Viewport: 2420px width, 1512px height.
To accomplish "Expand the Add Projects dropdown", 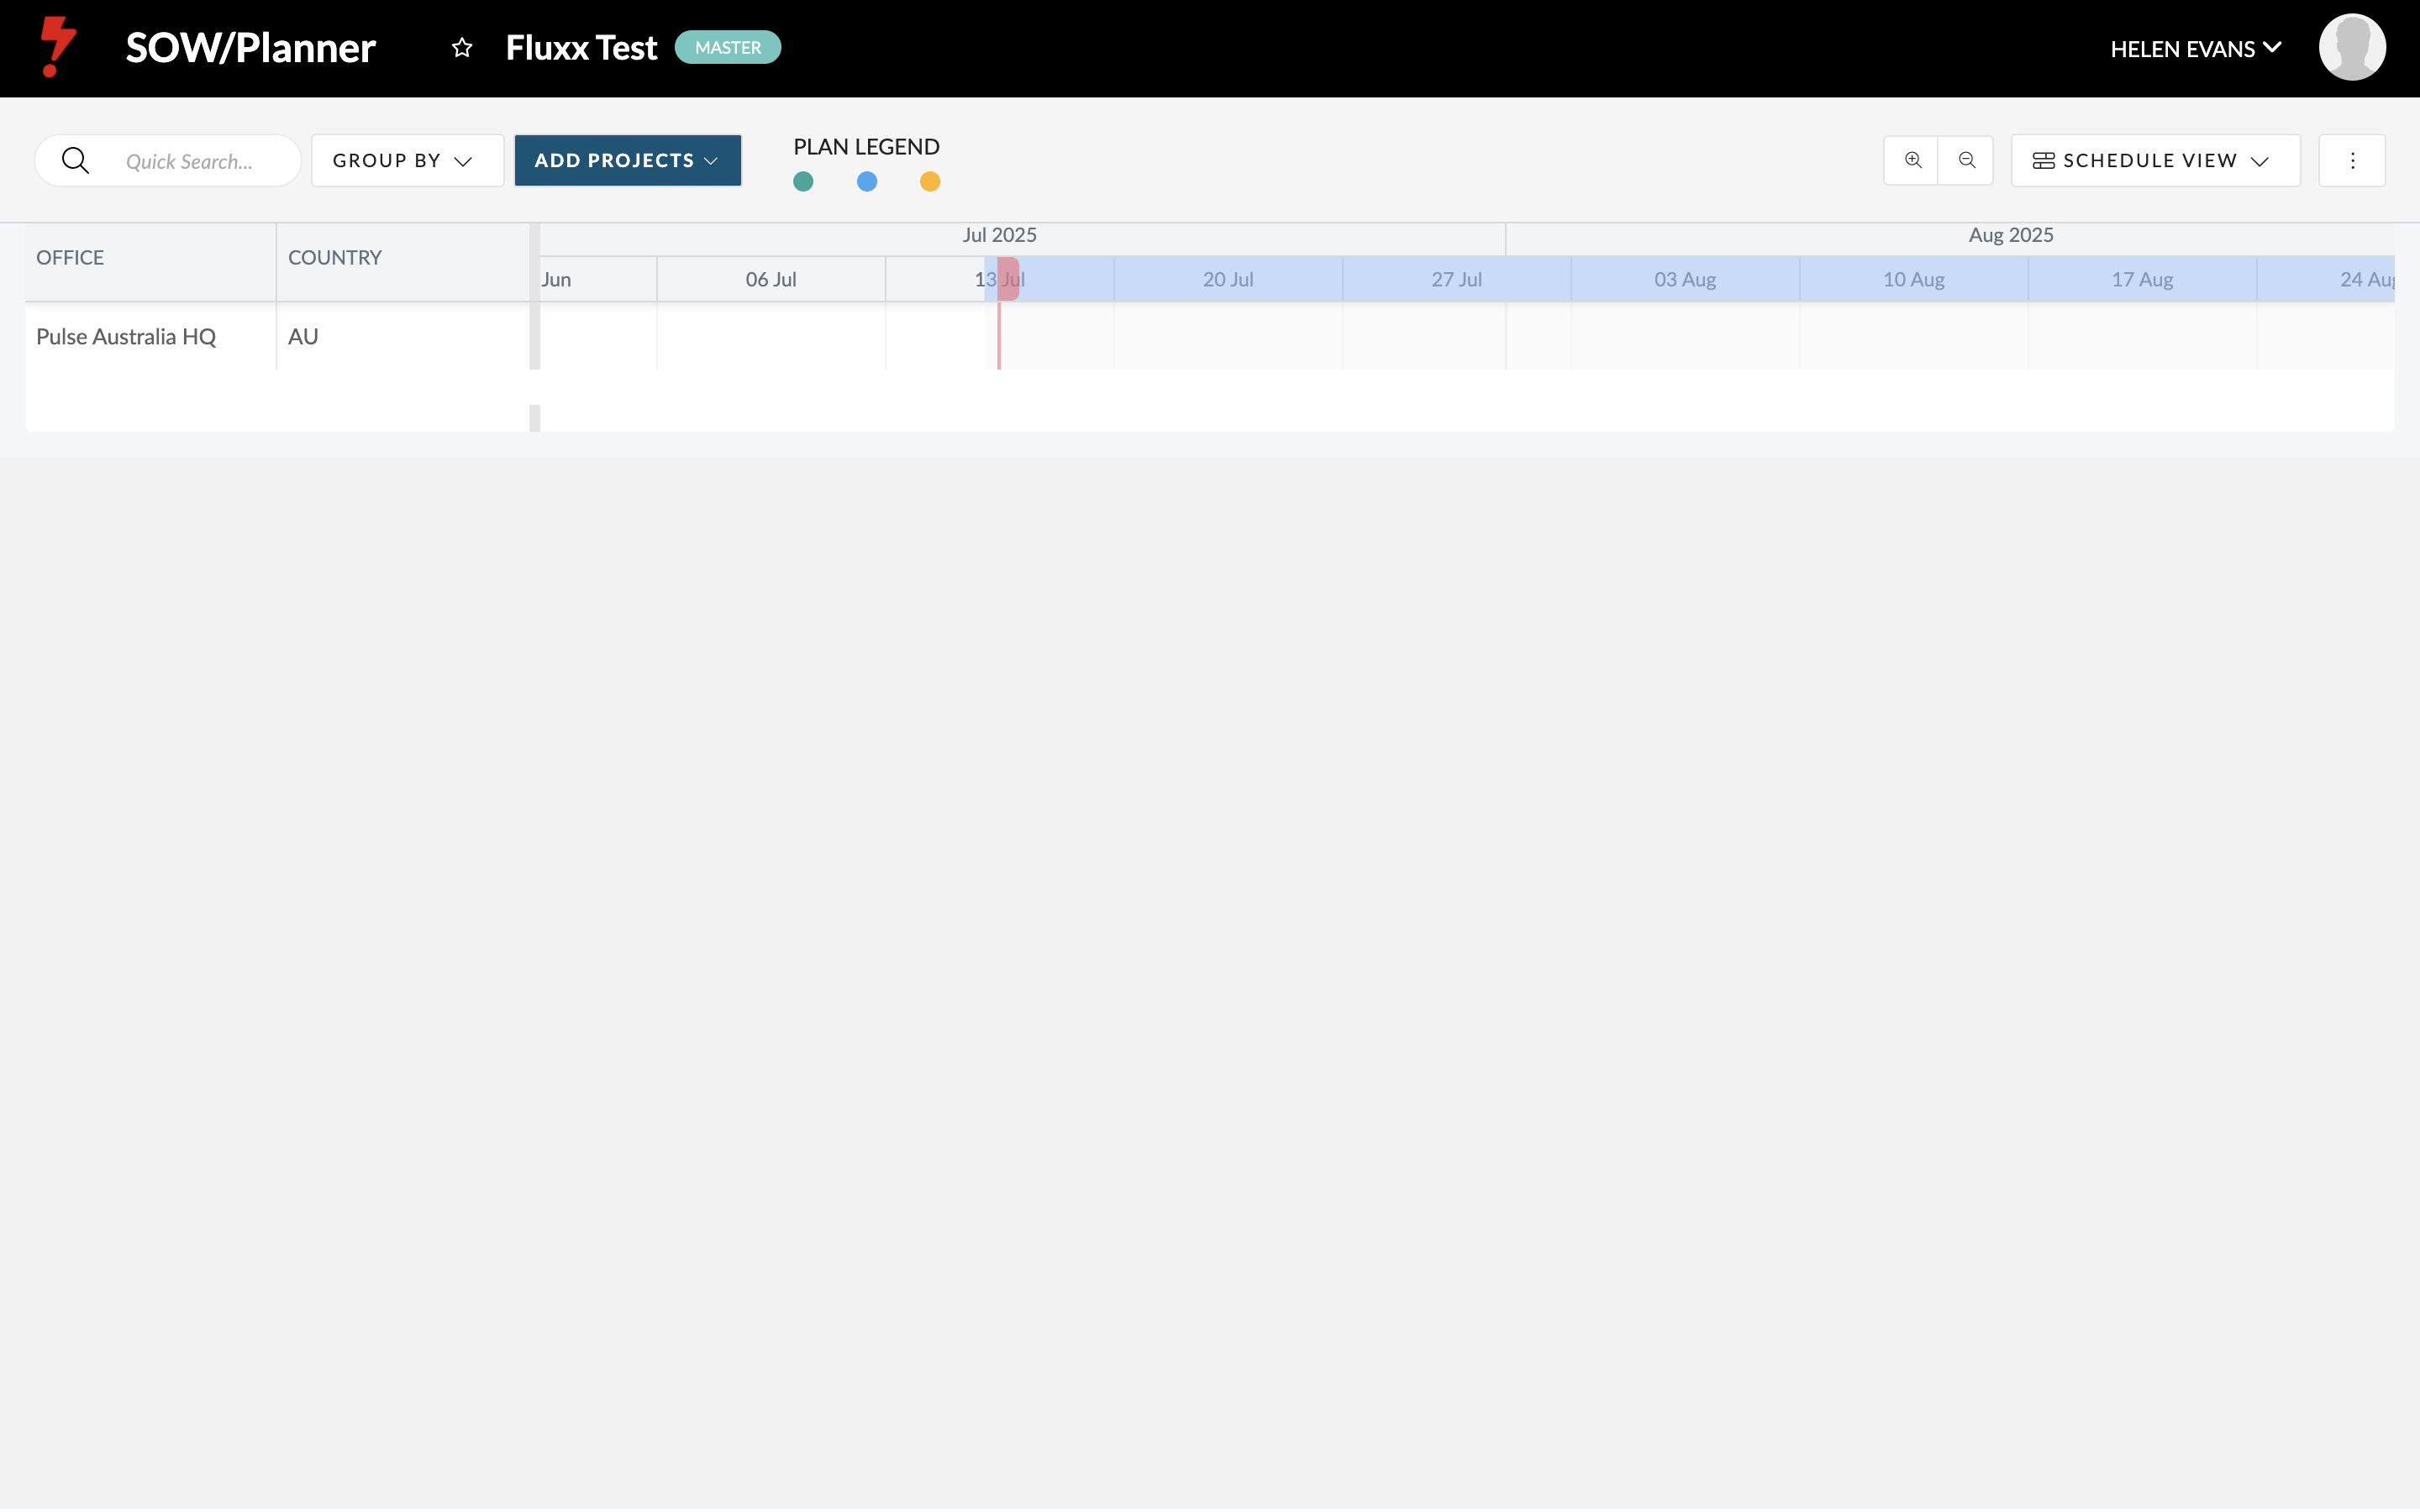I will click(x=628, y=160).
